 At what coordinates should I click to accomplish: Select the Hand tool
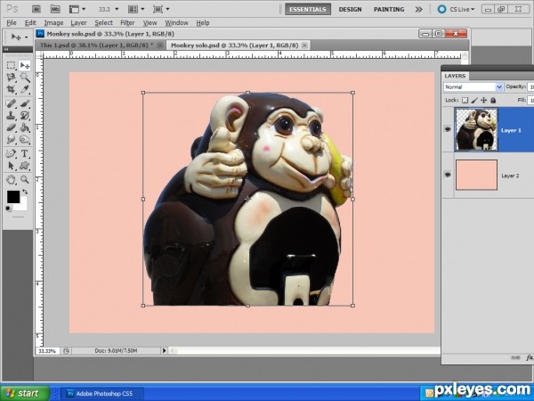[12, 179]
